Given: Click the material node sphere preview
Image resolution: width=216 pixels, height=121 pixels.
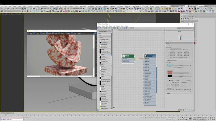Looking at the screenshot, I should click(x=145, y=56).
